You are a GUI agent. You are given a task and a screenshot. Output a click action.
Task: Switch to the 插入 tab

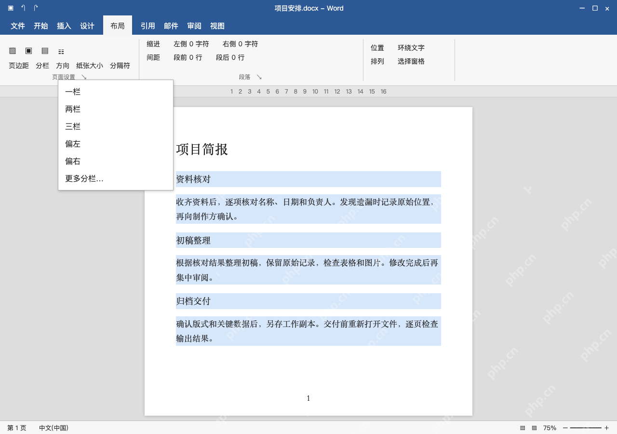(64, 26)
